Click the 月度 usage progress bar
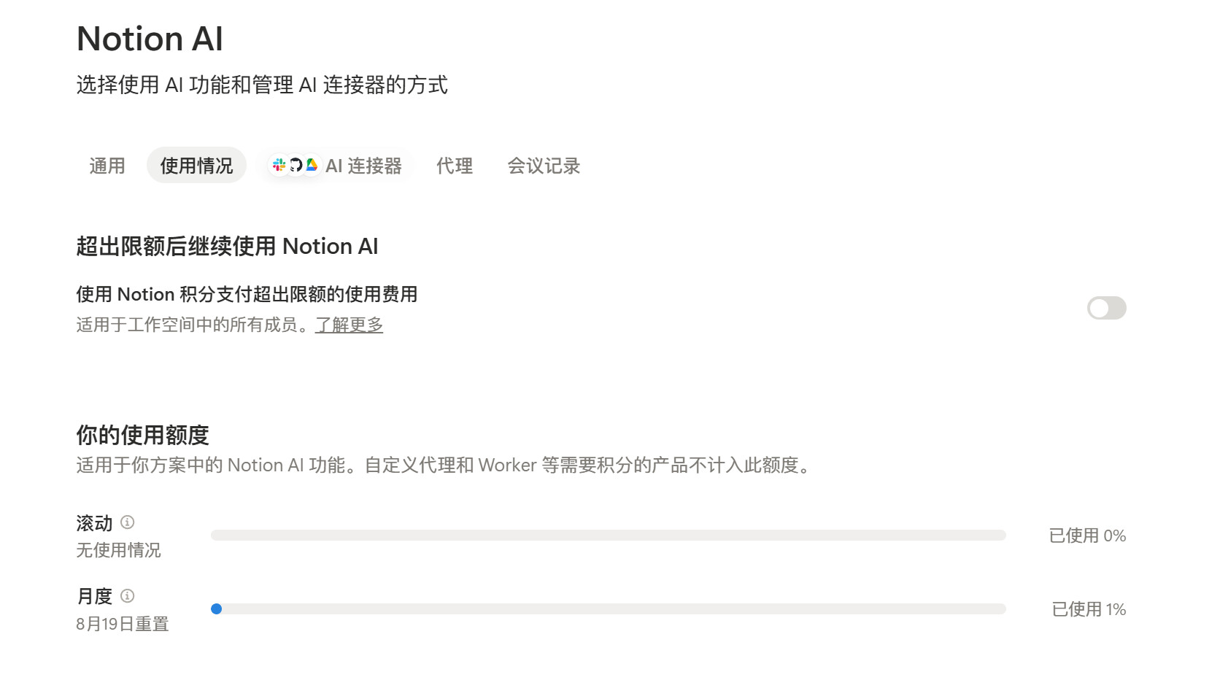This screenshot has width=1220, height=680. 609,609
